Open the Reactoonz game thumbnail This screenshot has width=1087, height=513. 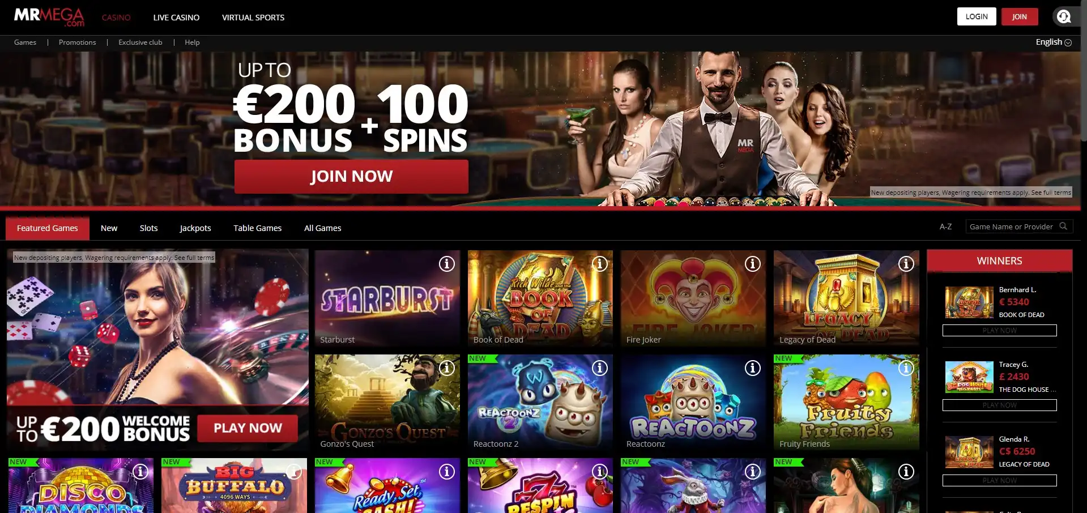693,403
